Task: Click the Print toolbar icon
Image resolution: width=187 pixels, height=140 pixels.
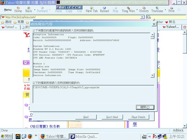Action: (171, 10)
